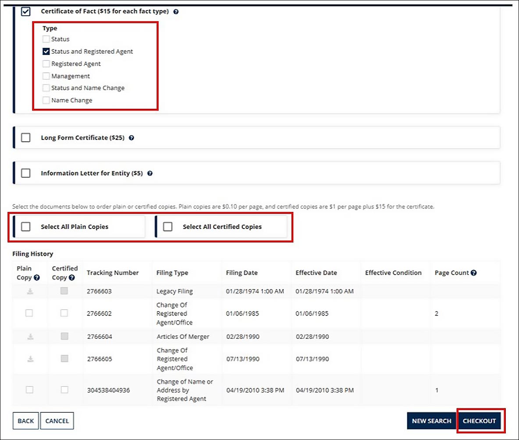Uncheck Certificate of Fact checkbox

[26, 11]
